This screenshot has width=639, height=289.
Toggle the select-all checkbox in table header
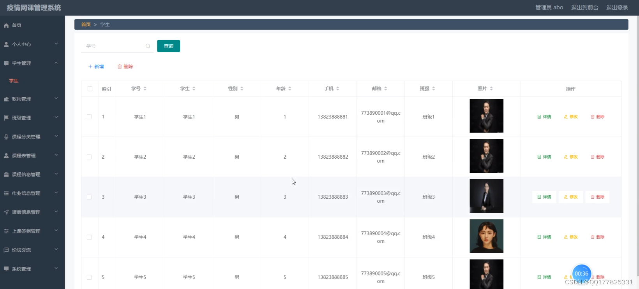point(90,89)
